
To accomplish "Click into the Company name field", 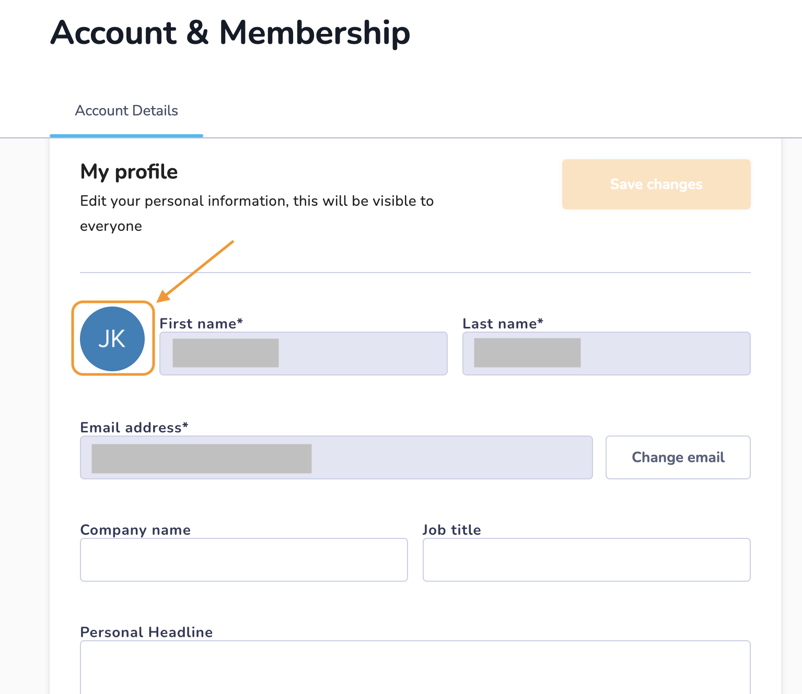I will tap(244, 560).
